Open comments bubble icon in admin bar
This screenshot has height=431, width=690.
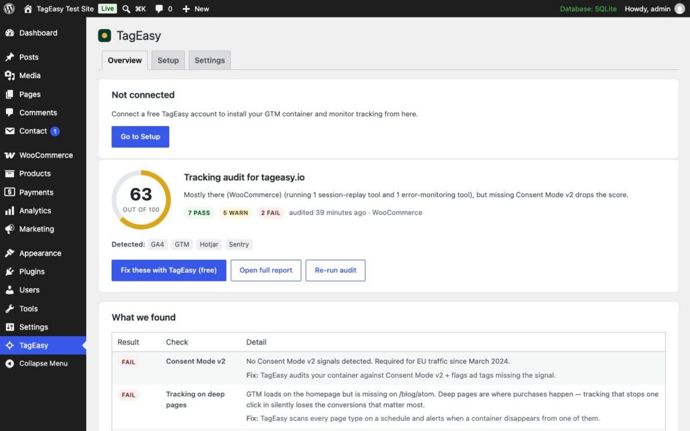tap(159, 9)
